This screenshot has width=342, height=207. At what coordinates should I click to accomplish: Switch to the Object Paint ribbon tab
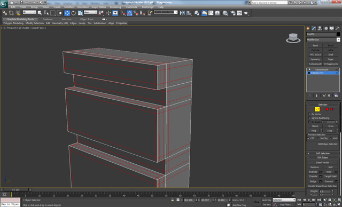click(87, 19)
